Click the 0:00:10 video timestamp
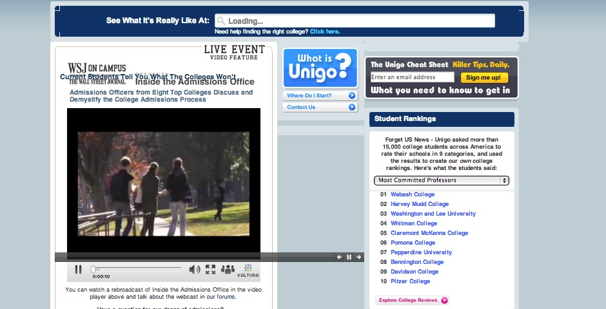 (x=101, y=277)
